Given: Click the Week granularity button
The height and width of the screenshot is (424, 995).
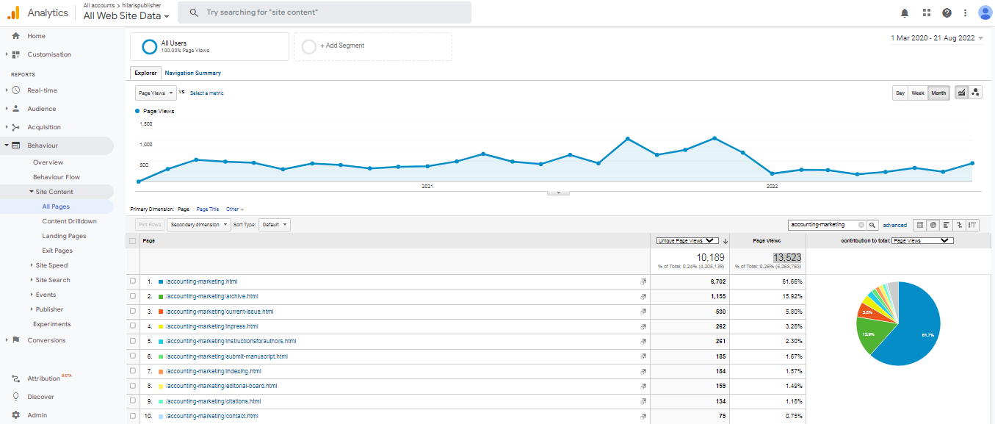Looking at the screenshot, I should 918,93.
